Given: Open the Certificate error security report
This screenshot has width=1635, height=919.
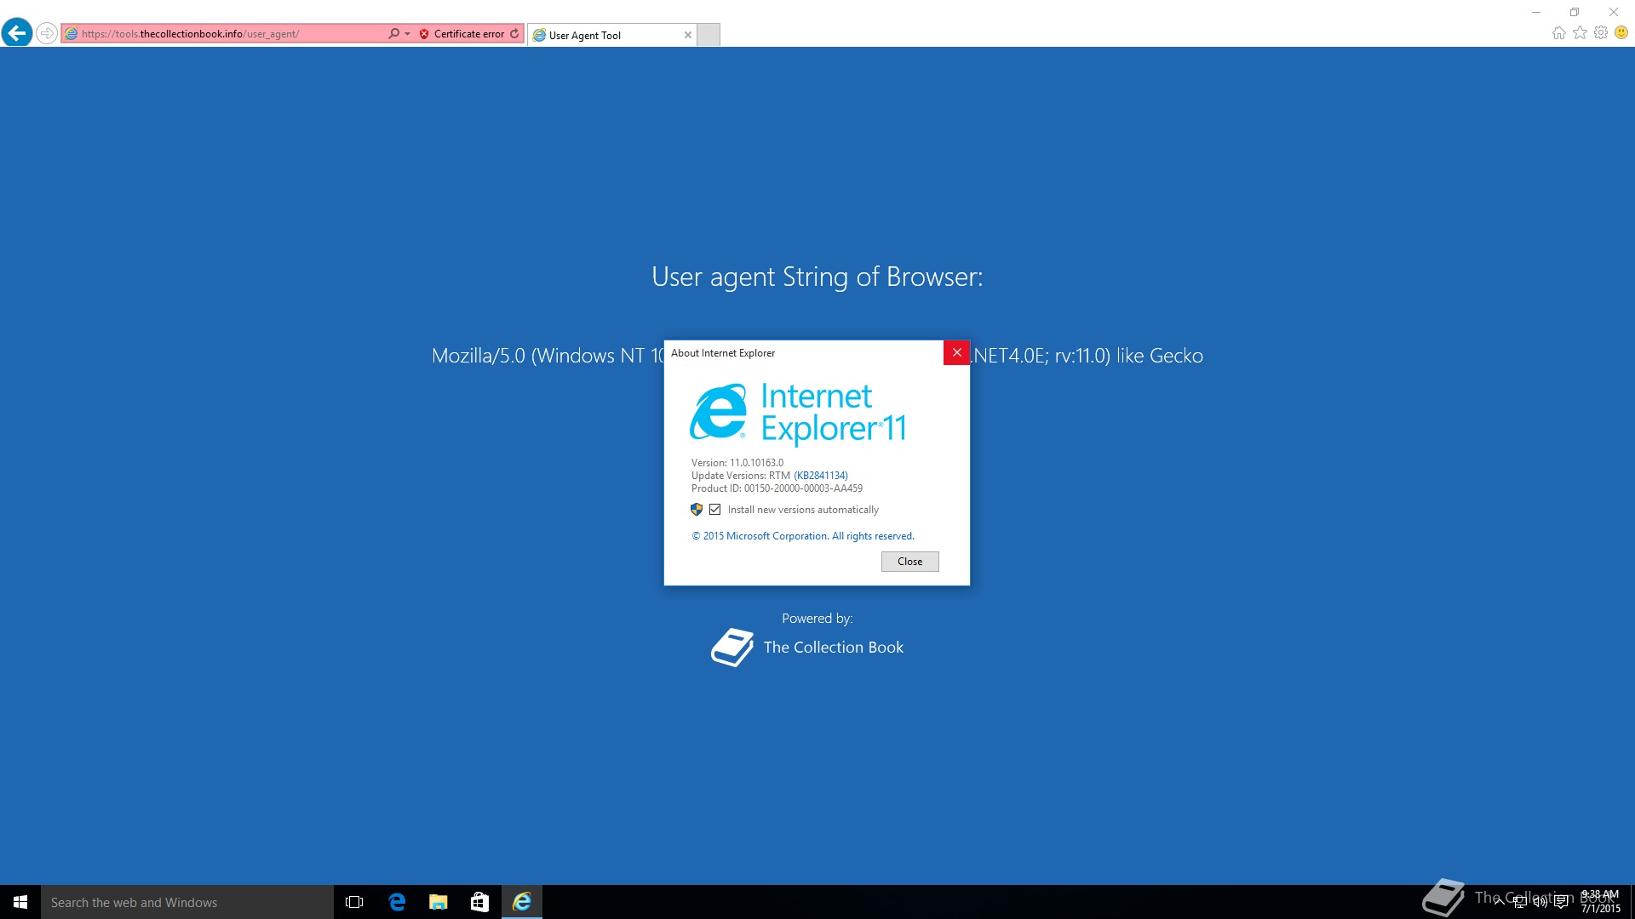Looking at the screenshot, I should (462, 34).
